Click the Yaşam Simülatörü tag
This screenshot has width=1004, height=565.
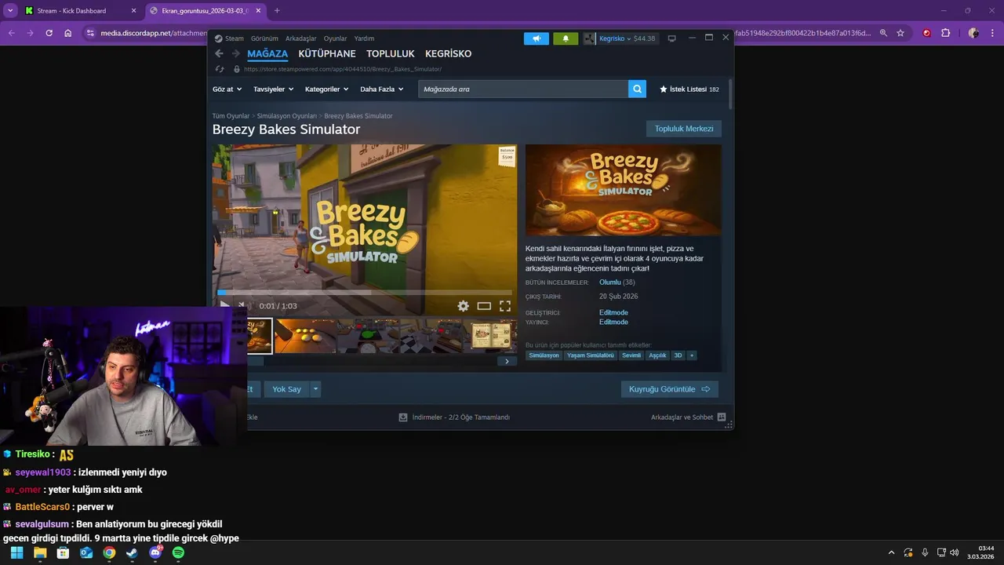coord(591,355)
